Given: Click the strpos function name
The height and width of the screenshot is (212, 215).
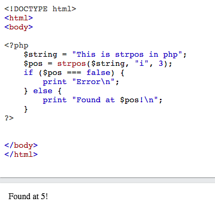Looking at the screenshot, I should (x=72, y=64).
